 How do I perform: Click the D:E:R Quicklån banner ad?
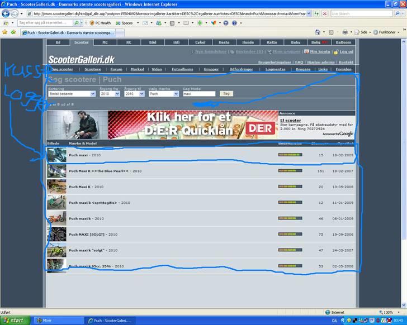coord(193,124)
